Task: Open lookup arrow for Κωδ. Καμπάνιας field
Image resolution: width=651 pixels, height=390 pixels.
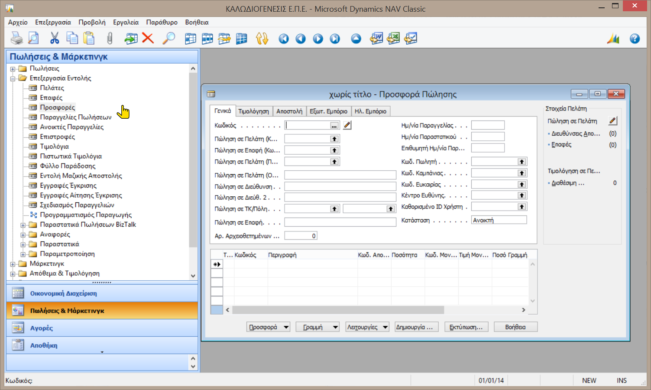Action: point(521,173)
